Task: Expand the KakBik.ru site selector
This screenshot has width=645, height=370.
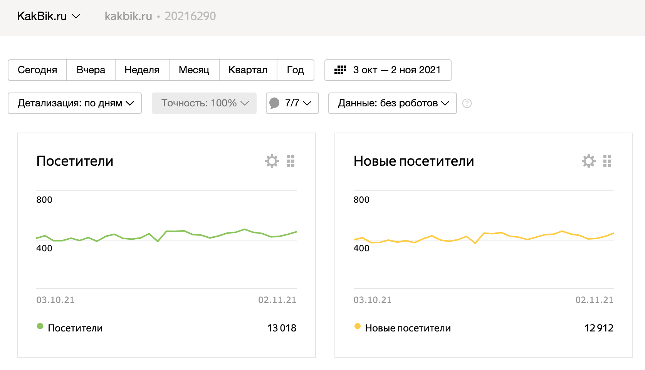Action: [x=49, y=16]
